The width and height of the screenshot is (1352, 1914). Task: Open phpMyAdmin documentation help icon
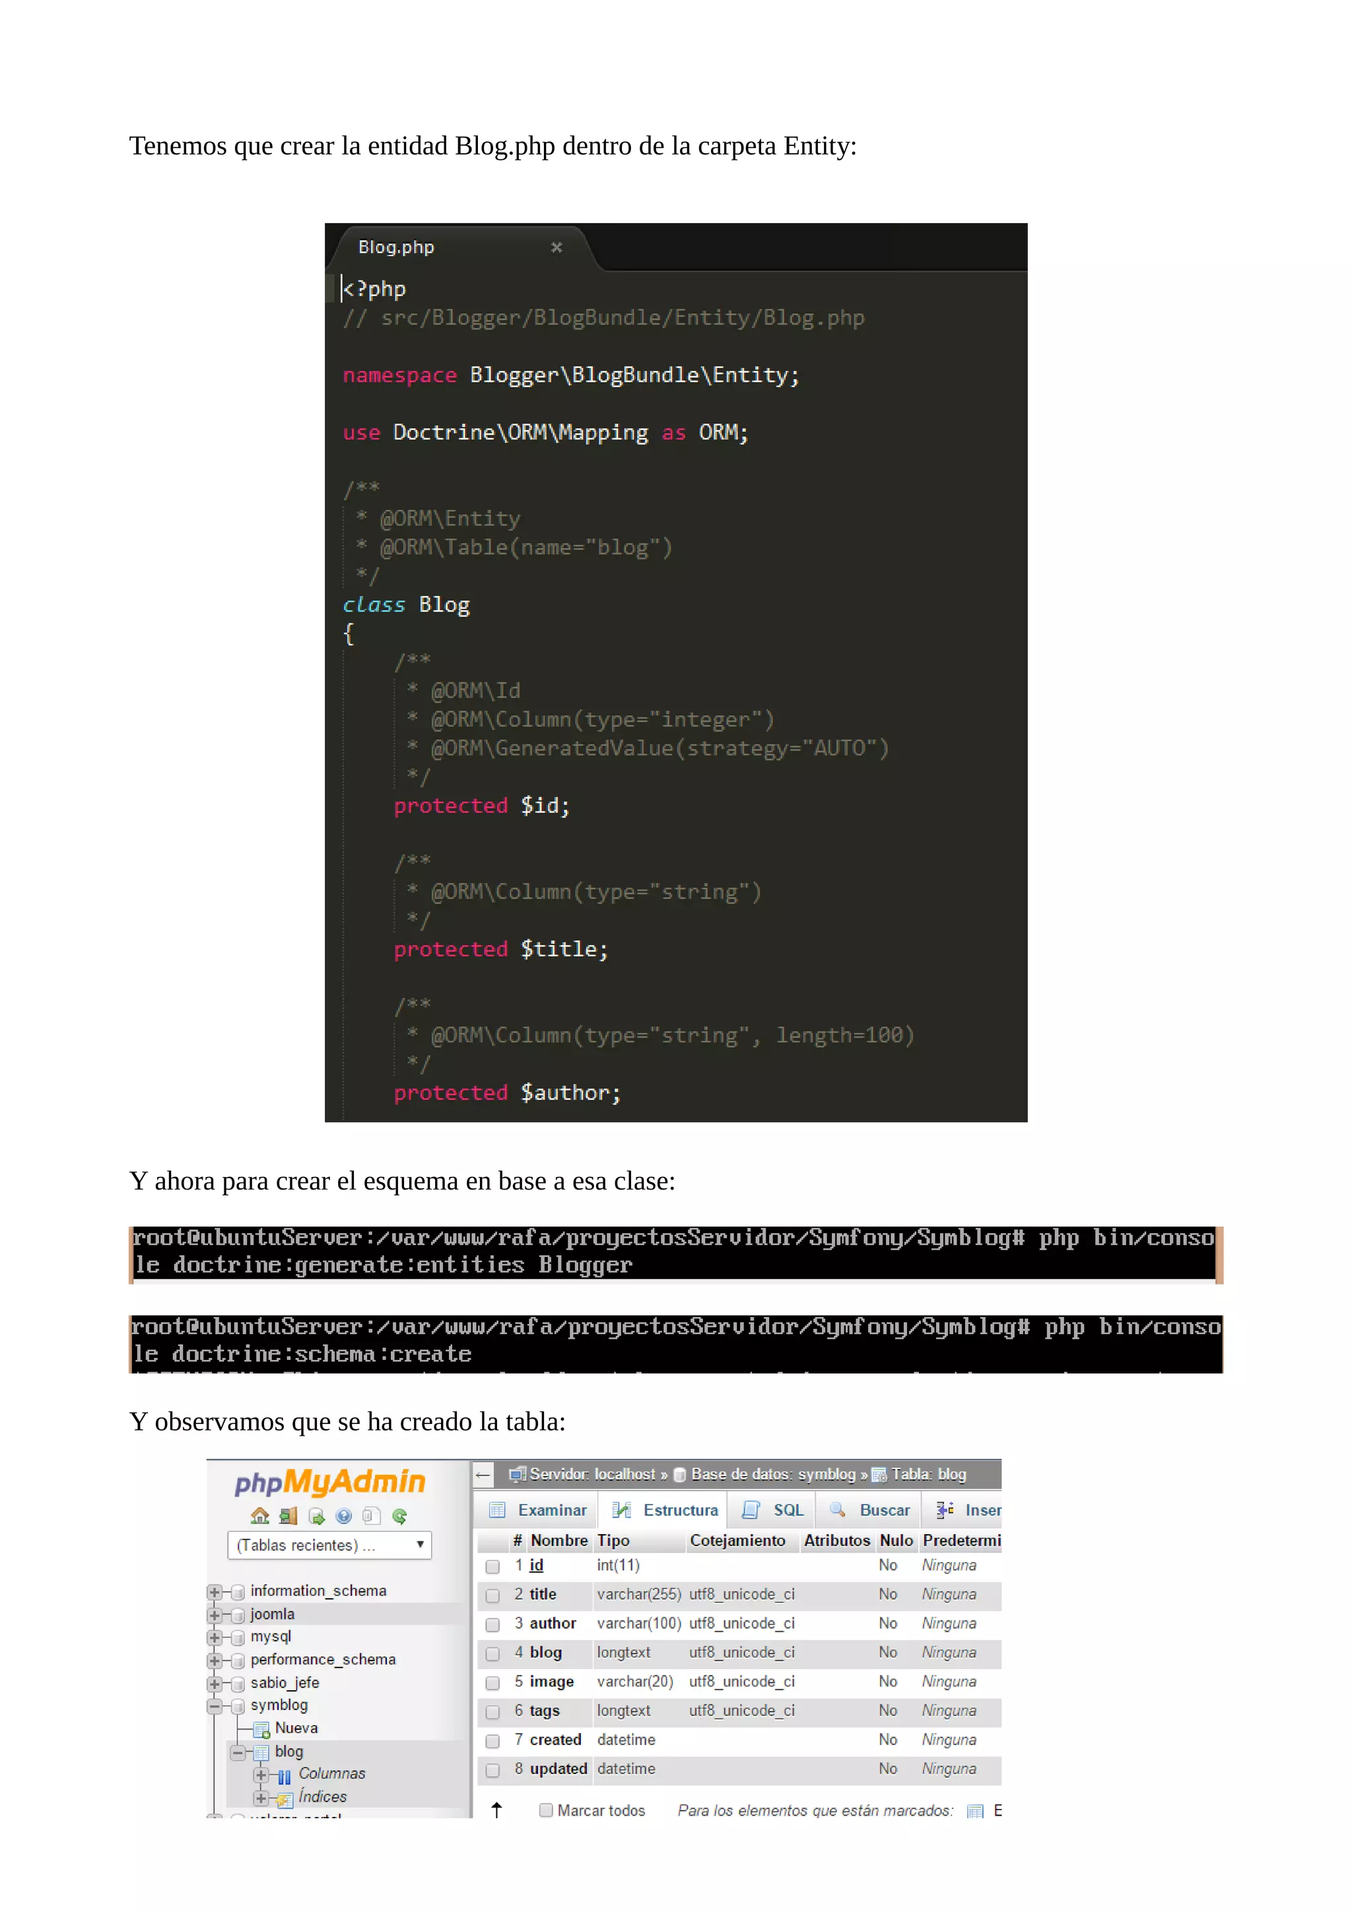click(x=344, y=1516)
